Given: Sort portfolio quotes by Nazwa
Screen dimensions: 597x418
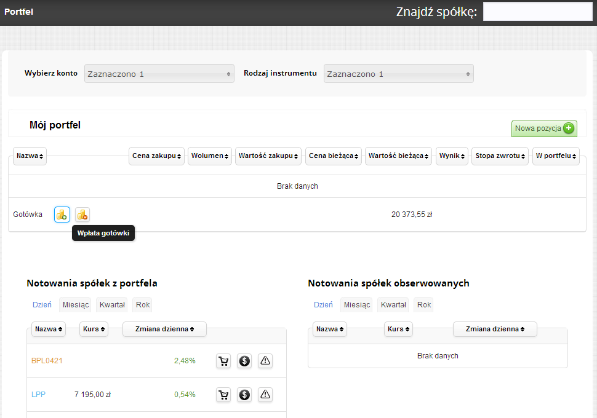Looking at the screenshot, I should coord(49,329).
